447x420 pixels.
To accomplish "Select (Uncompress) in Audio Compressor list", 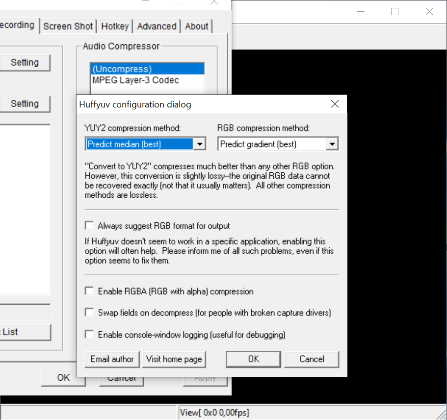I will [147, 69].
